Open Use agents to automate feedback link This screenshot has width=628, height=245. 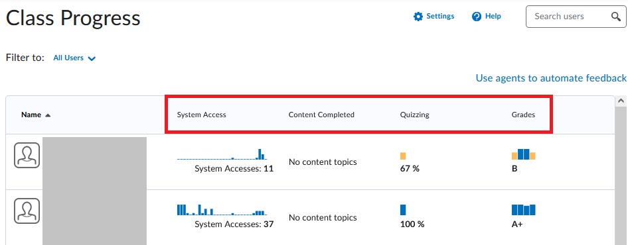tap(551, 78)
